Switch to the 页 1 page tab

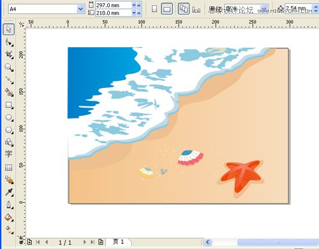pyautogui.click(x=119, y=242)
